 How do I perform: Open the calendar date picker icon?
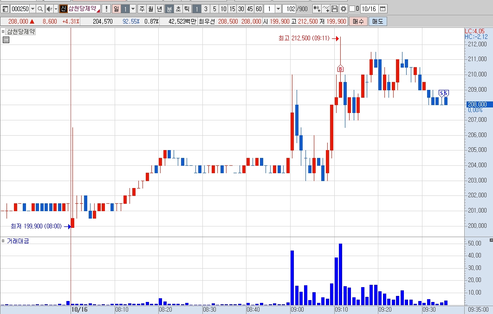click(383, 9)
